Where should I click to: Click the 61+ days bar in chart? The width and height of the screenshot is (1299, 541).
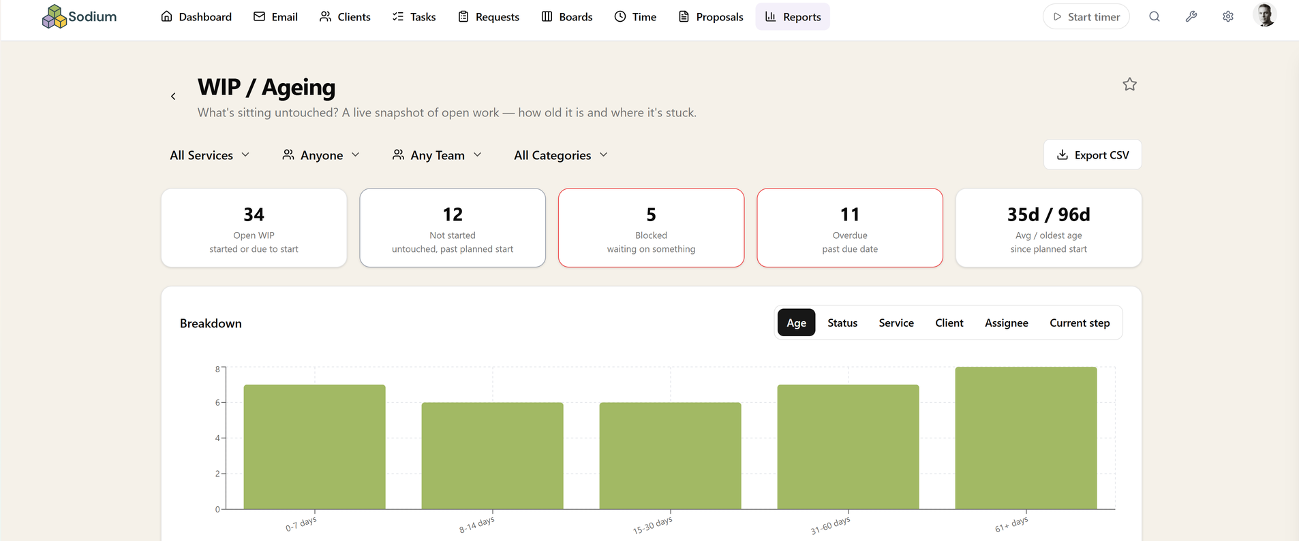(x=1026, y=438)
